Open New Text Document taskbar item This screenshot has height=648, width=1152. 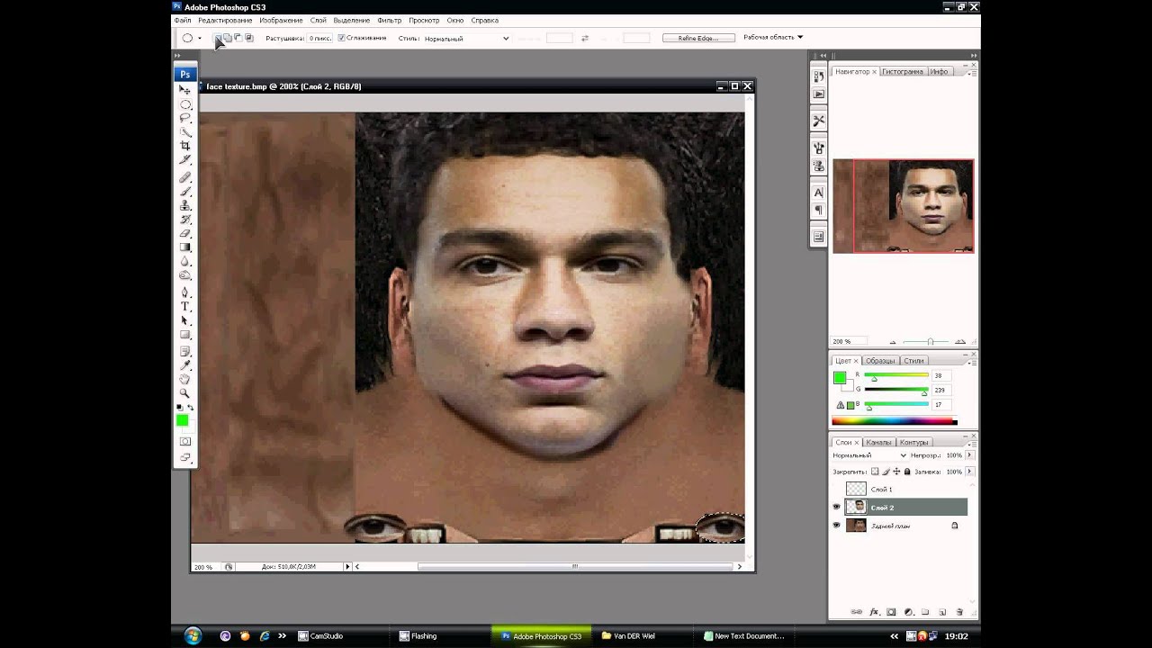(743, 636)
